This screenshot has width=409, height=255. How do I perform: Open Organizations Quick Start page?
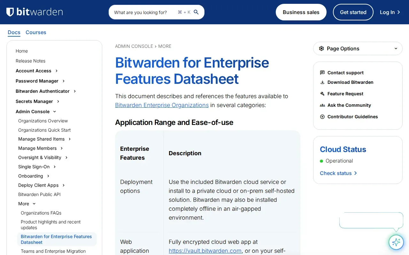[x=44, y=130]
